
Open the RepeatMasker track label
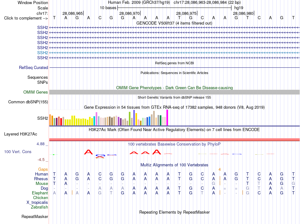pos(35,216)
